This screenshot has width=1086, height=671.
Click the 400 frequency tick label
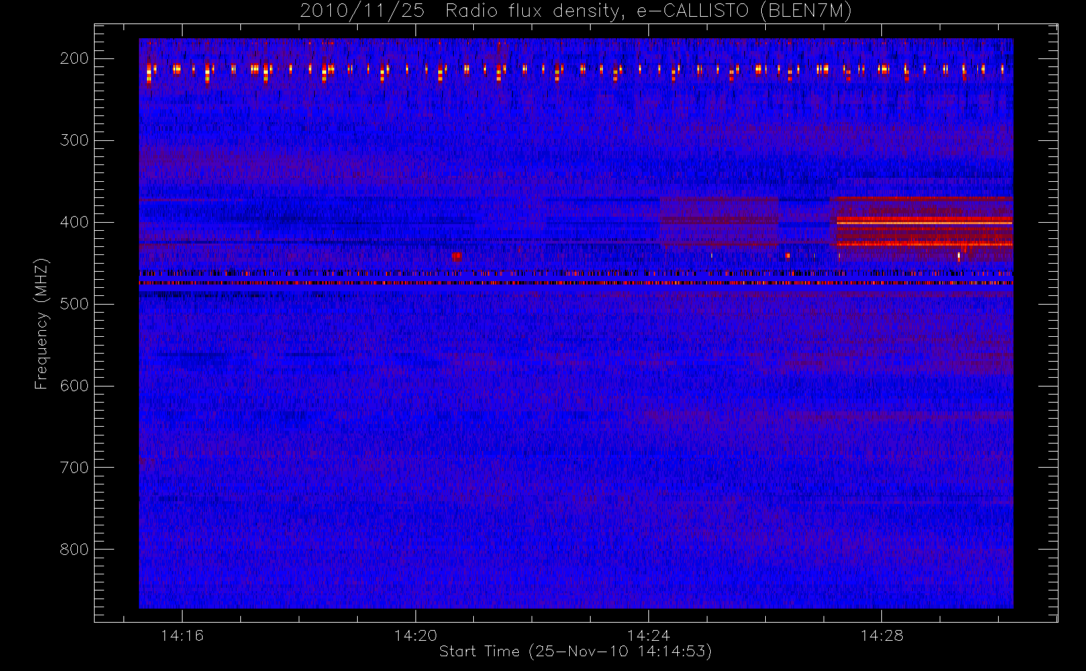coord(75,222)
